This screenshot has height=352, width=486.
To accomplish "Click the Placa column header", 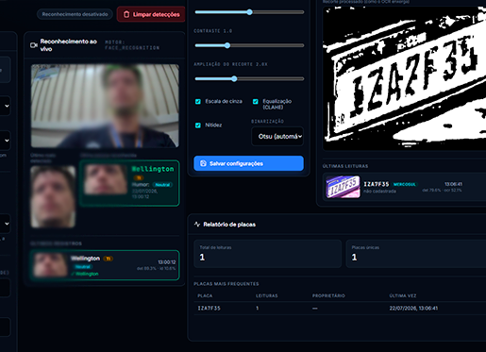I will pyautogui.click(x=205, y=295).
